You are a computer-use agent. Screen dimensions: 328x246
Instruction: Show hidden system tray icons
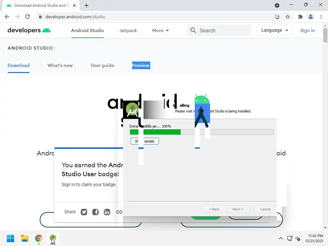(281, 238)
